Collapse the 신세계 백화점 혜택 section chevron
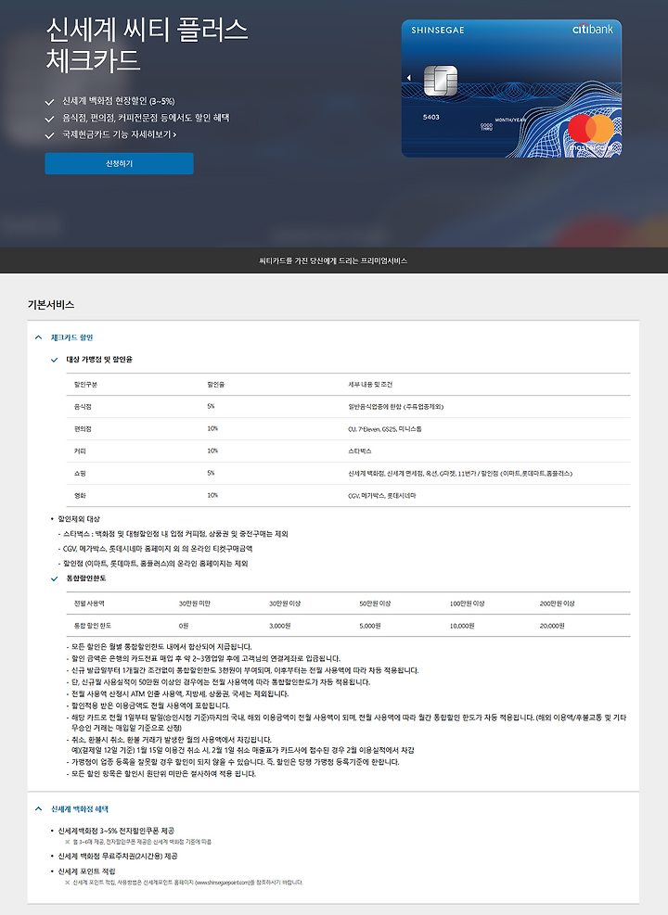The image size is (668, 915). pyautogui.click(x=39, y=808)
